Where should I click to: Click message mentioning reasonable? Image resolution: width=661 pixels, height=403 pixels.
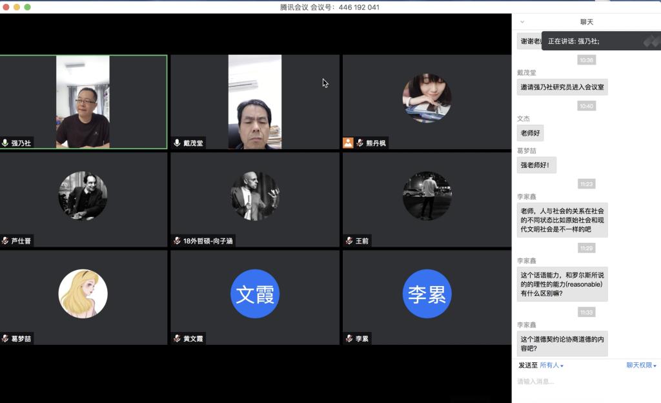click(562, 284)
